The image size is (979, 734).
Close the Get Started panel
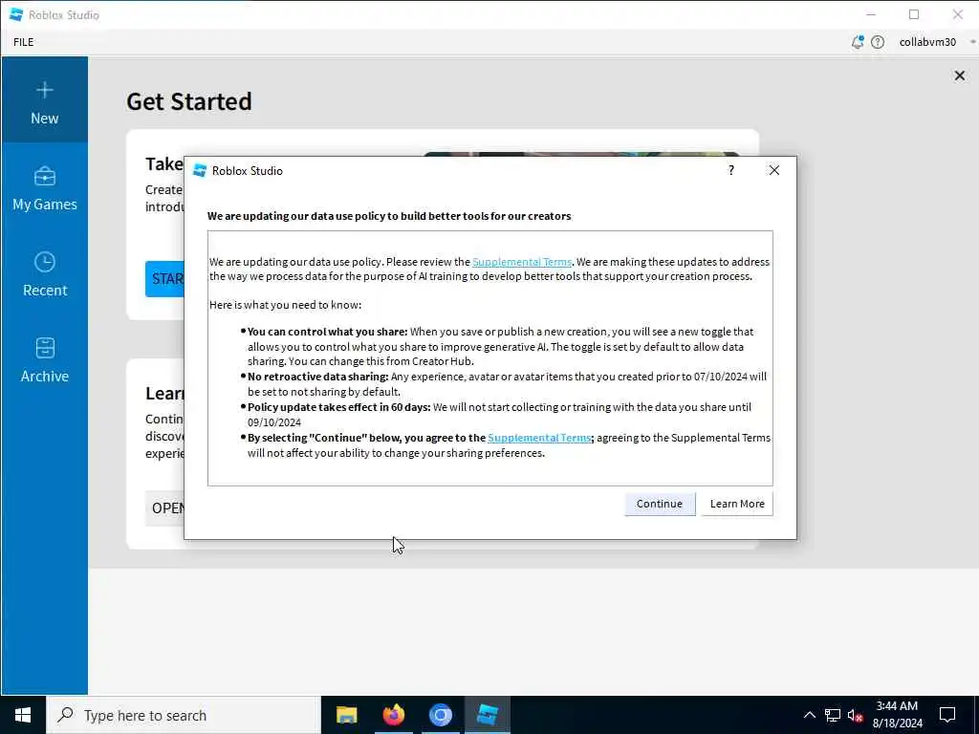pyautogui.click(x=959, y=76)
